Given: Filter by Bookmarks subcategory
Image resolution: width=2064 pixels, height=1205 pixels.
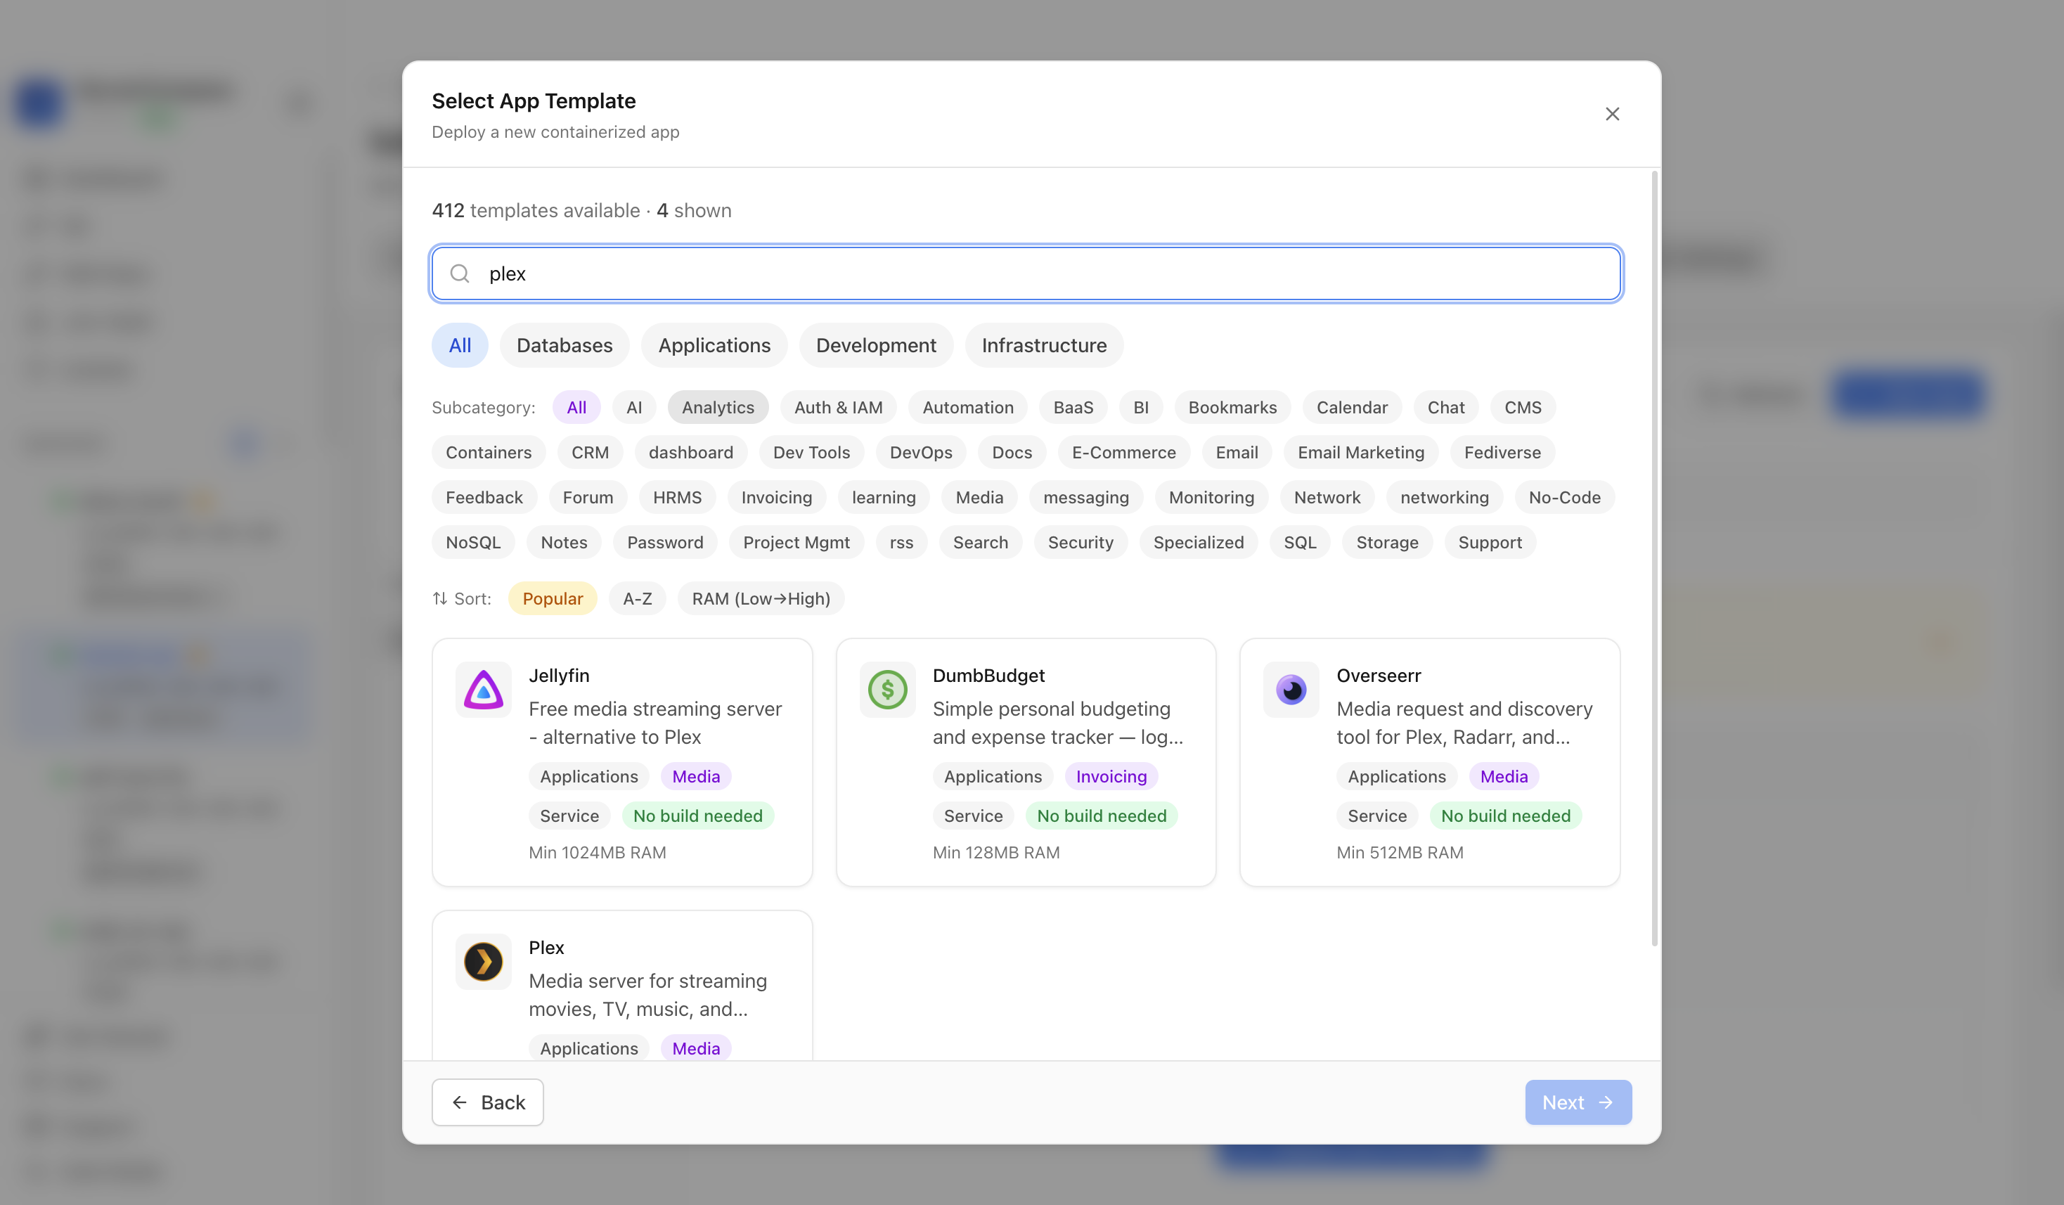Looking at the screenshot, I should click(1232, 407).
